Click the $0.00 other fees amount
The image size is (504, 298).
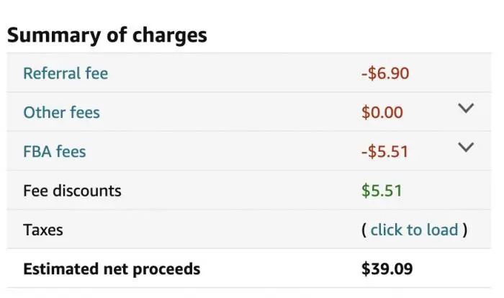click(382, 112)
